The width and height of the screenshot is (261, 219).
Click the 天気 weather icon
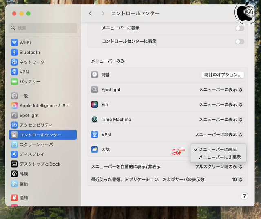95,149
